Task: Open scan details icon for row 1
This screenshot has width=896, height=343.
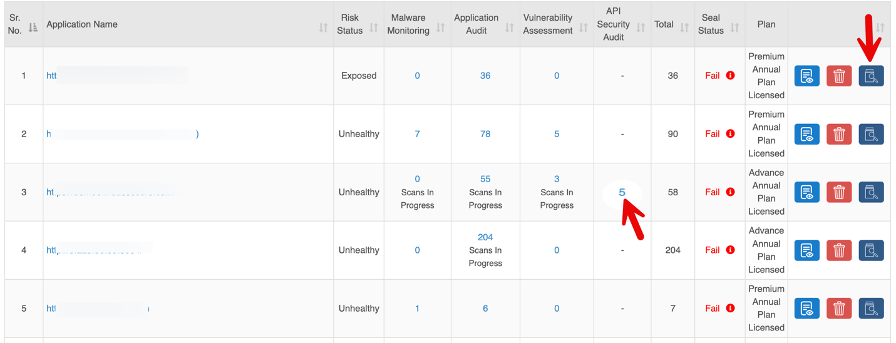Action: click(x=871, y=76)
